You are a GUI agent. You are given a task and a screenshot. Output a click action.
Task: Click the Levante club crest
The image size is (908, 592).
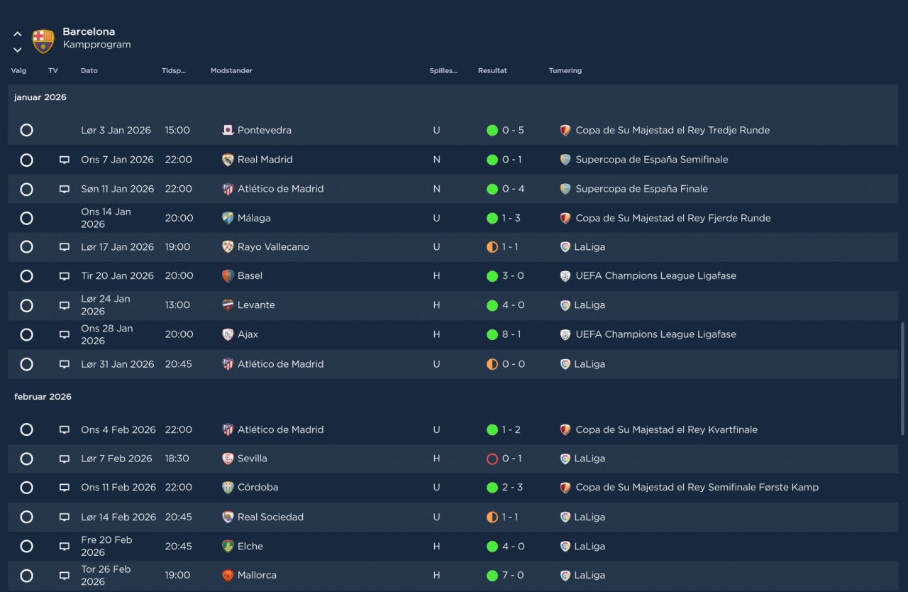click(x=228, y=305)
